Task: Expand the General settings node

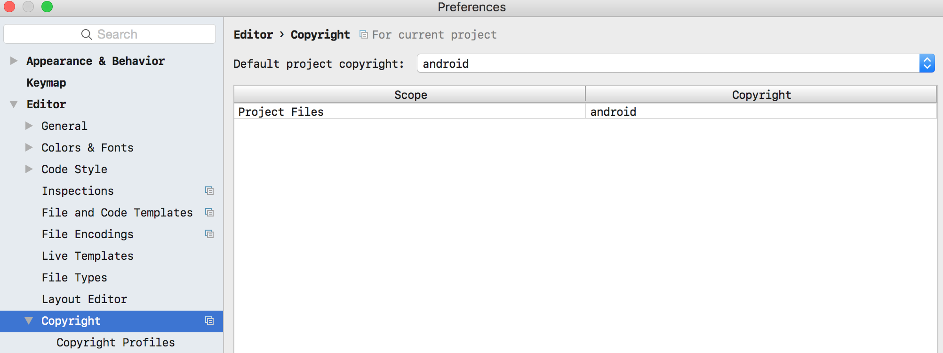Action: (29, 126)
